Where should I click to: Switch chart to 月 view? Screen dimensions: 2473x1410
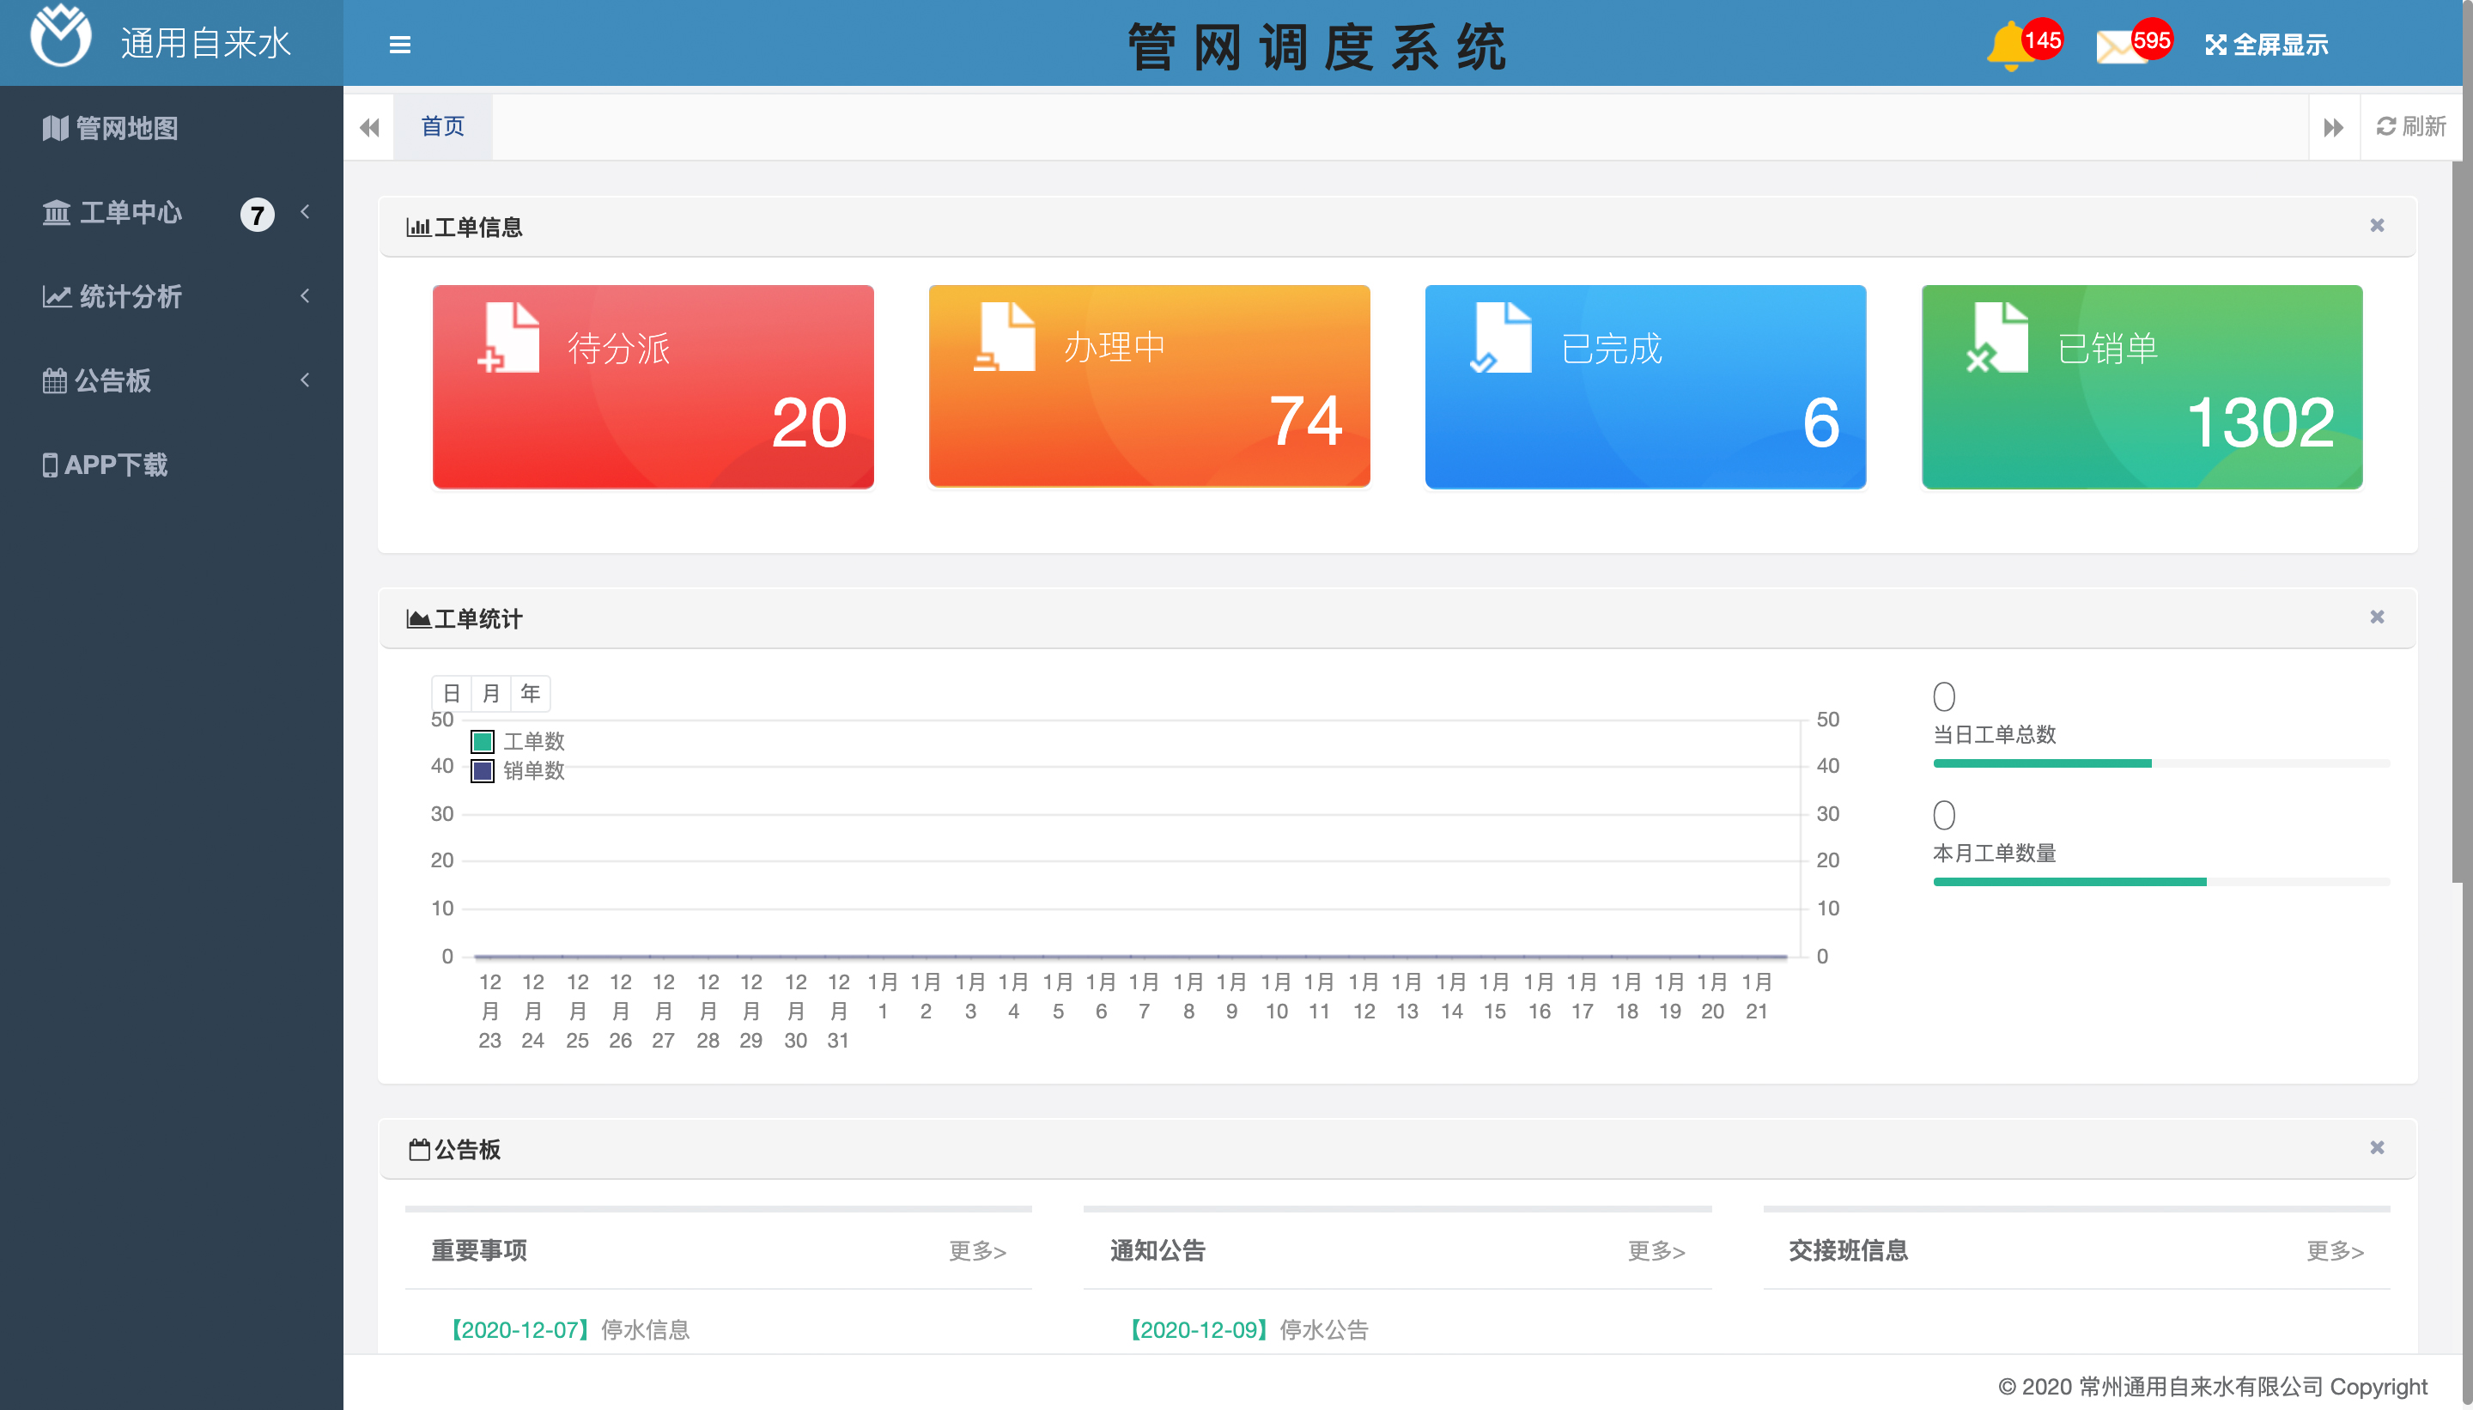491,693
